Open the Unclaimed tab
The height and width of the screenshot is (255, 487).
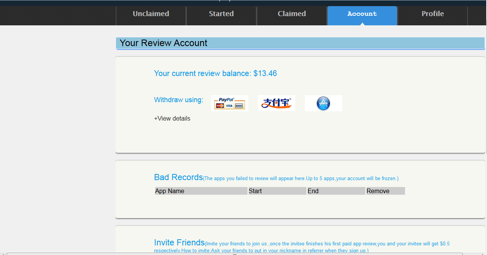[151, 15]
